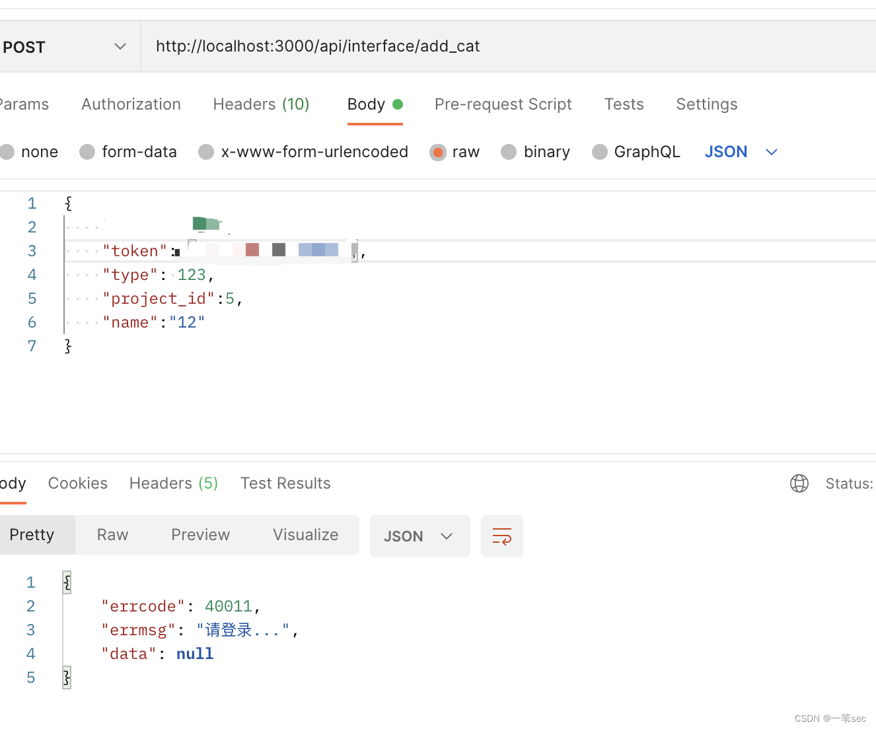Switch to Preview response view
Screen dimensions: 876x729
point(200,535)
